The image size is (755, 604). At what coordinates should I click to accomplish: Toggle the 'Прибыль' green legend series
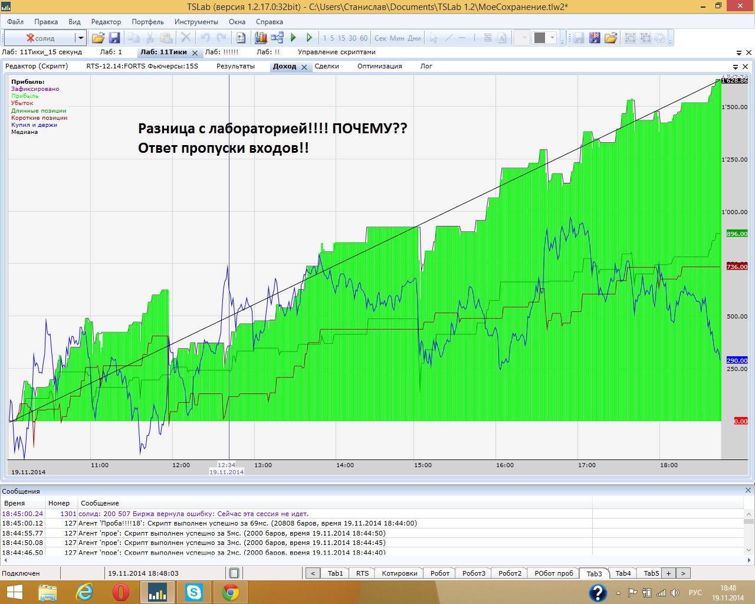click(x=25, y=96)
